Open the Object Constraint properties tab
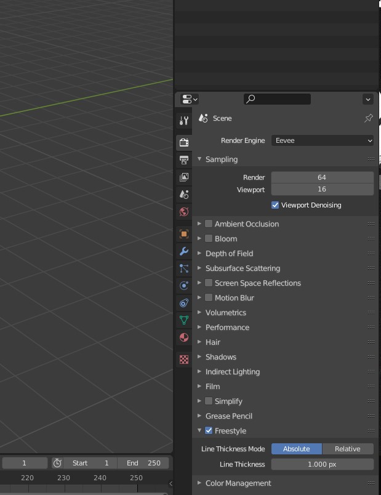Viewport: 381px width, 495px height. (x=184, y=303)
